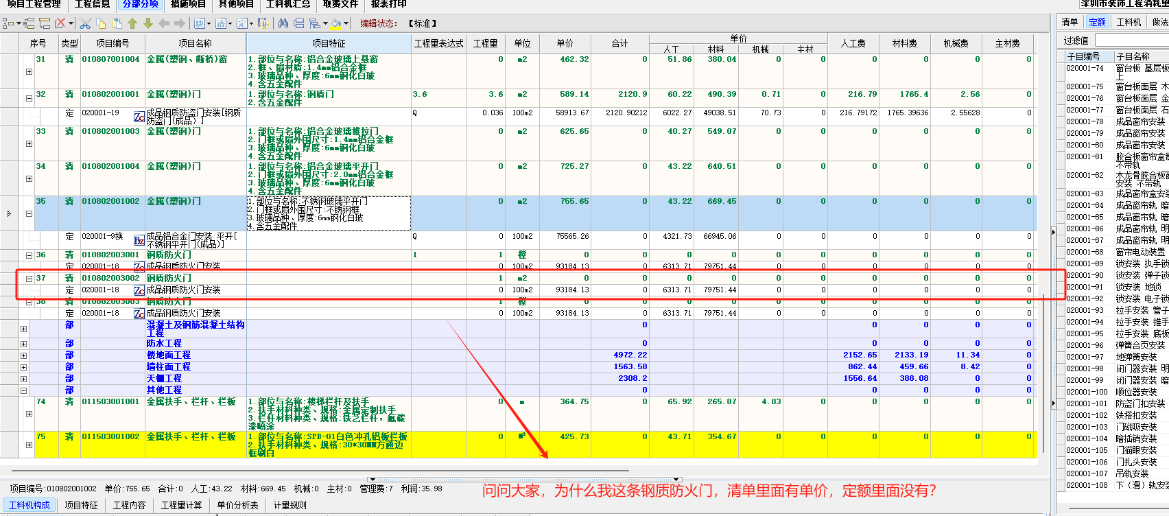The height and width of the screenshot is (516, 1169).
Task: Click the add sibling-item icon in the toolbar
Action: (45, 23)
